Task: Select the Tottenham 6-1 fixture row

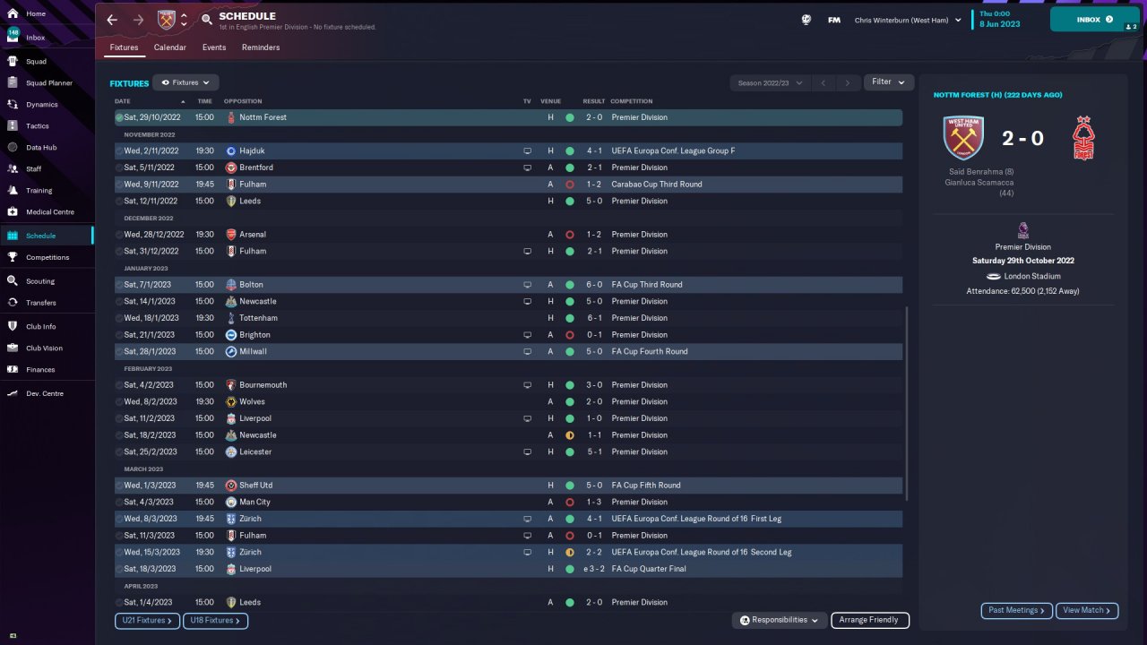Action: [508, 318]
